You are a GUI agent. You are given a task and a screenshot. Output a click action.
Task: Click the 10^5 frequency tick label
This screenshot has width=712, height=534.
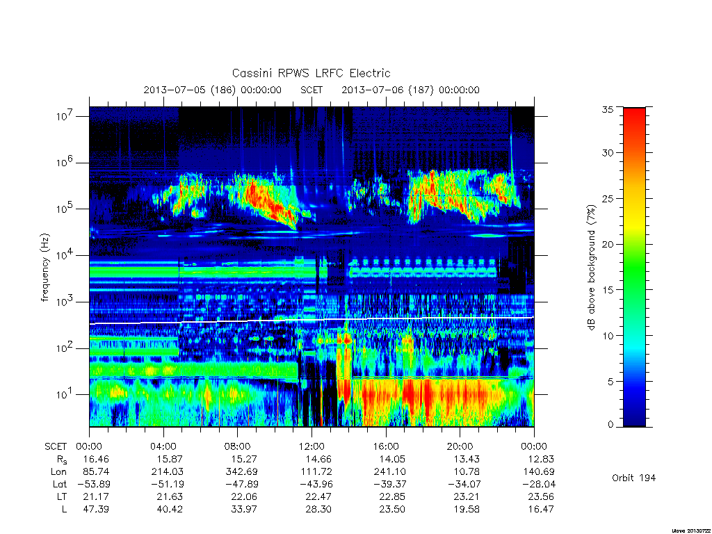[x=65, y=209]
